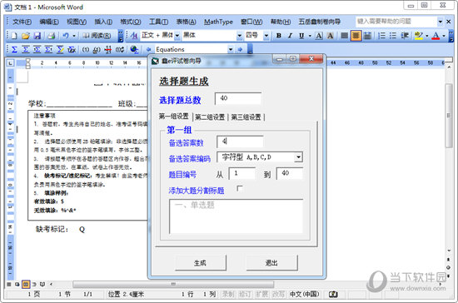Click the 题目编号 到 field showing 40
The width and height of the screenshot is (458, 303).
[290, 173]
